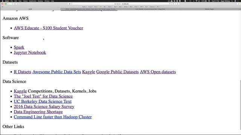Open UC Berkeley Data Science Text link
Viewport: 241px width, 135px height.
coord(43,101)
